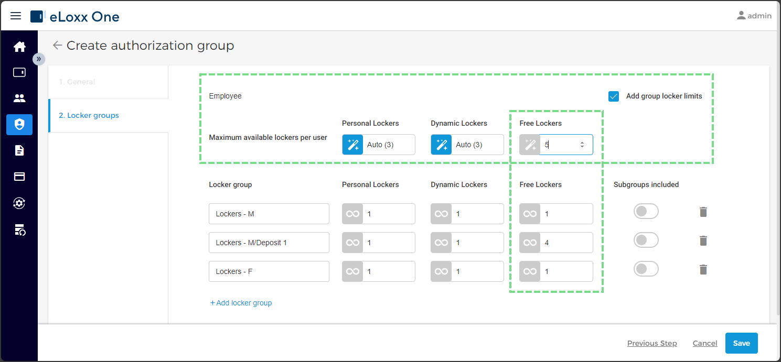Viewport: 781px width, 362px height.
Task: Edit the Personal Lockers Auto (3) limit field
Action: click(x=389, y=145)
